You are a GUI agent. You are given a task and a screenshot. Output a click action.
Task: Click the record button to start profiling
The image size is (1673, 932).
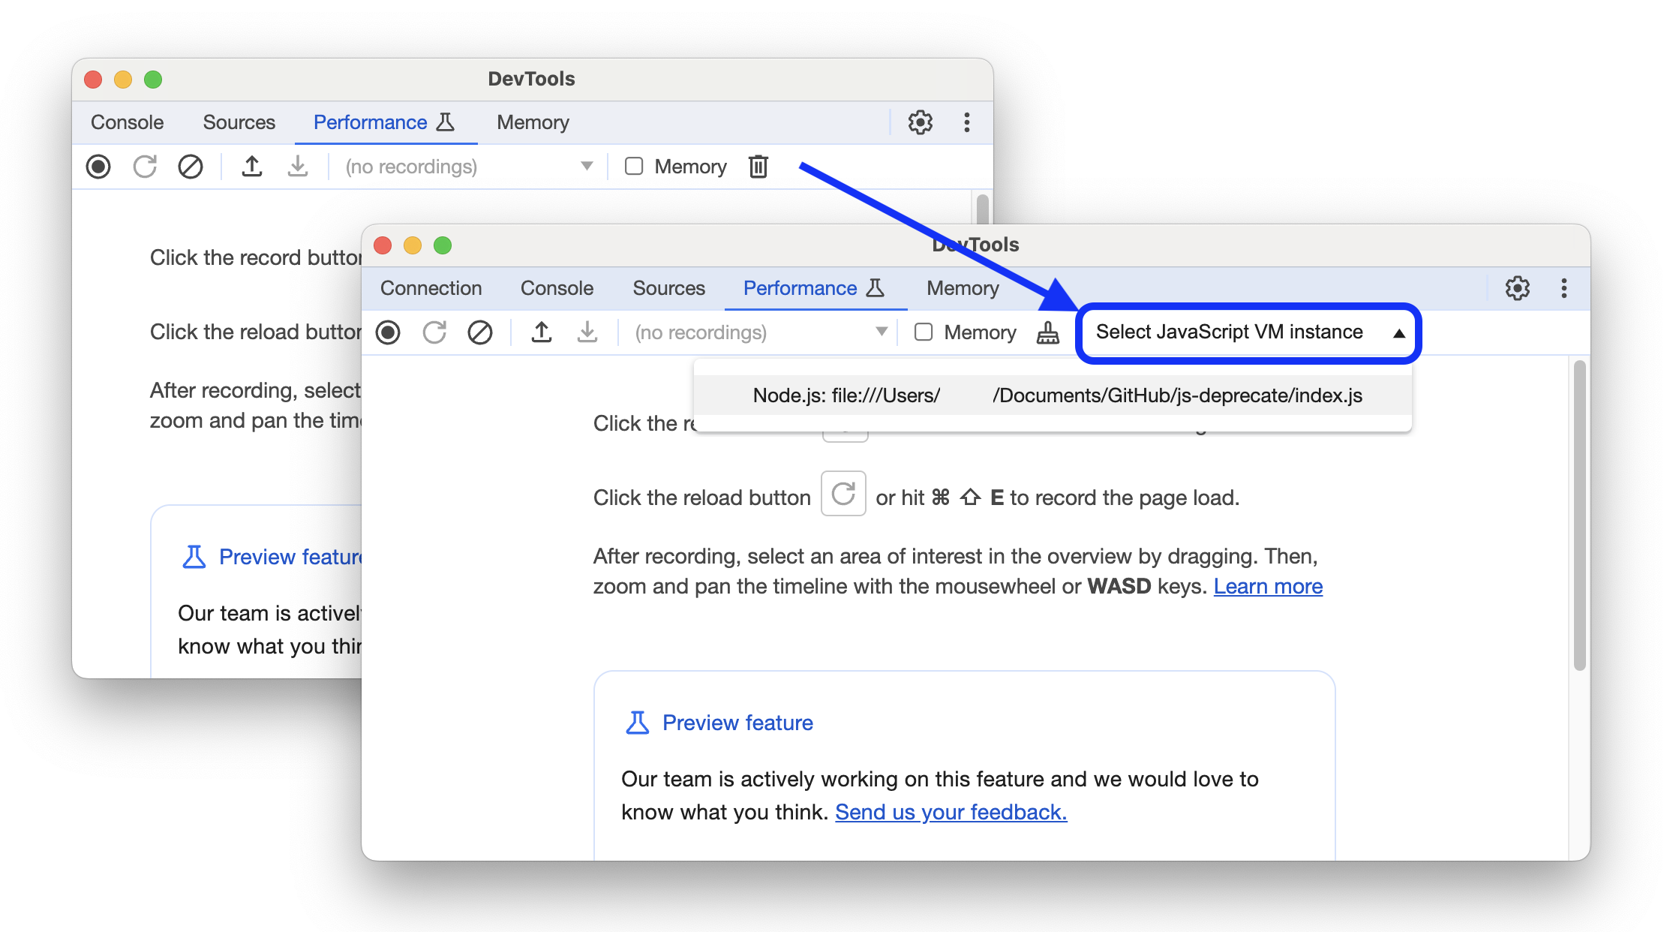[389, 332]
